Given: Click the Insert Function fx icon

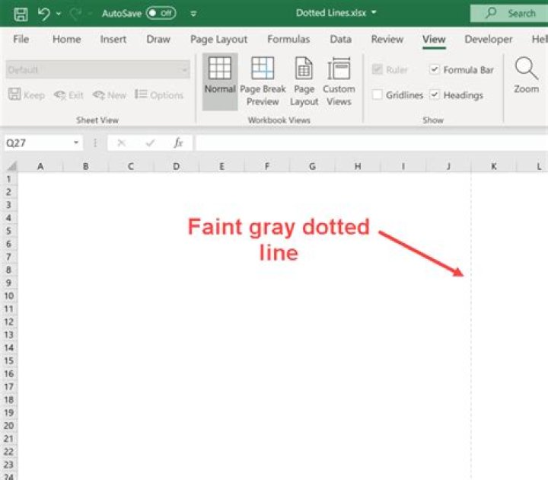Looking at the screenshot, I should 178,142.
